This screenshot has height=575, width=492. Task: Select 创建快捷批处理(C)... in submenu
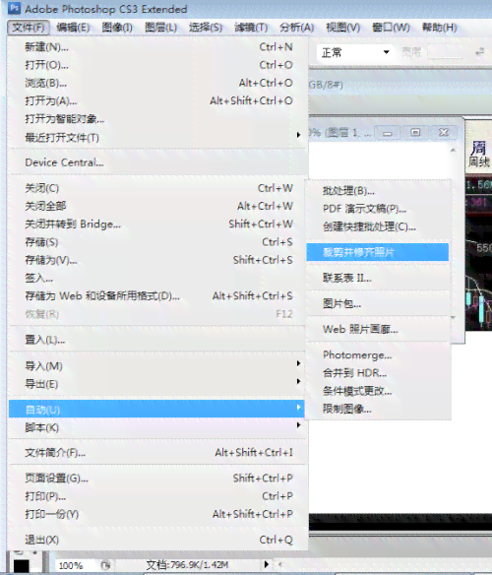pos(378,226)
